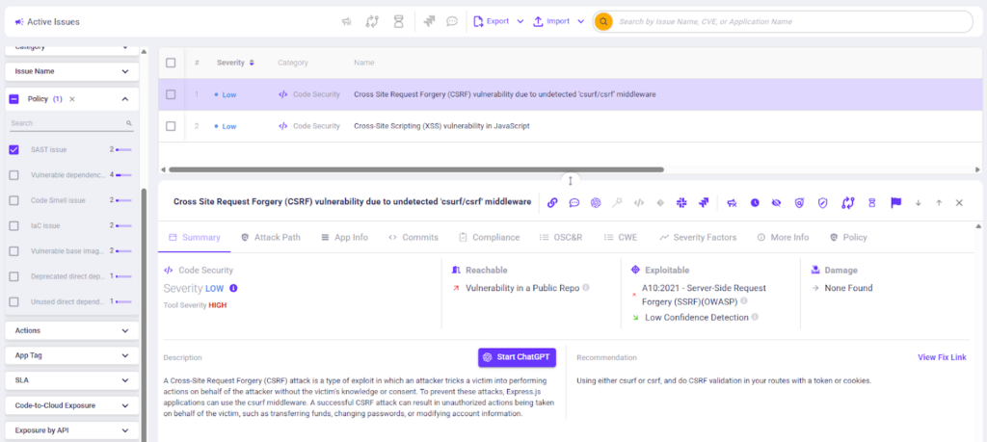
Task: Check the CSRF vulnerability row checkbox
Action: pos(171,94)
